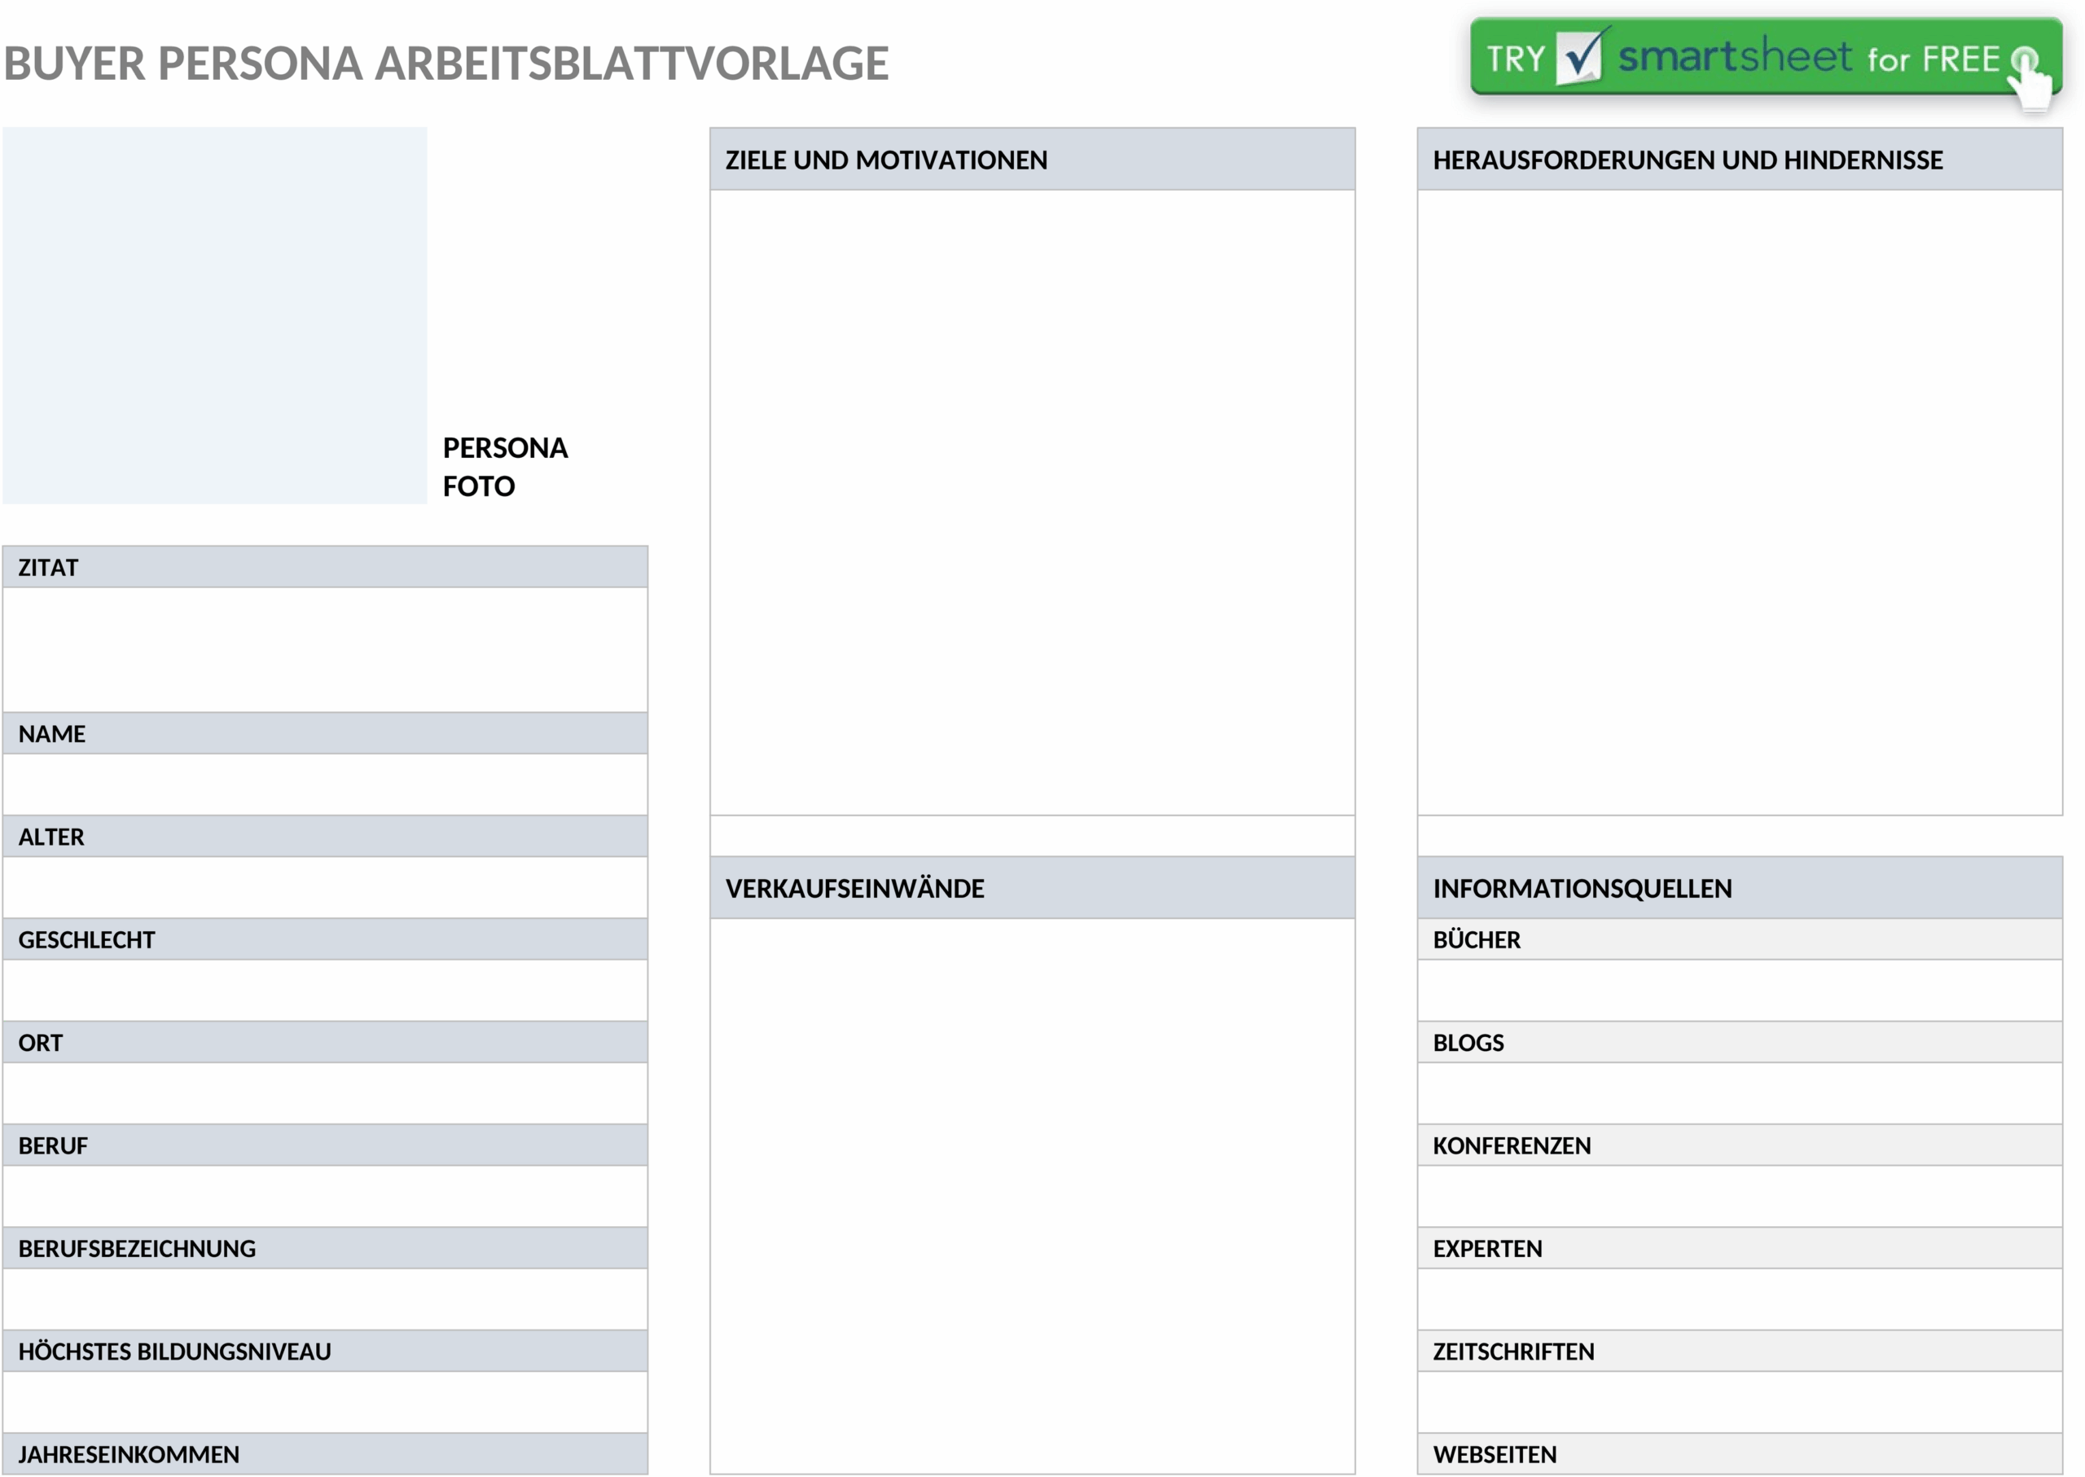
Task: Click into the ZITAT input area
Action: coord(326,649)
